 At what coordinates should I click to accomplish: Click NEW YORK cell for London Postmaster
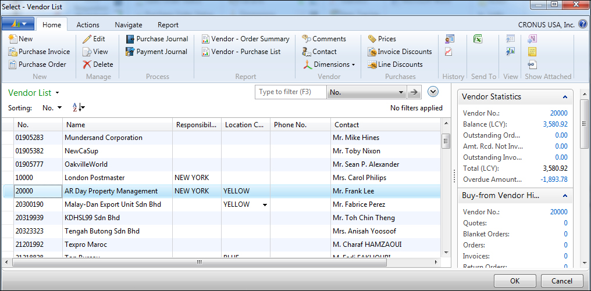pos(197,178)
